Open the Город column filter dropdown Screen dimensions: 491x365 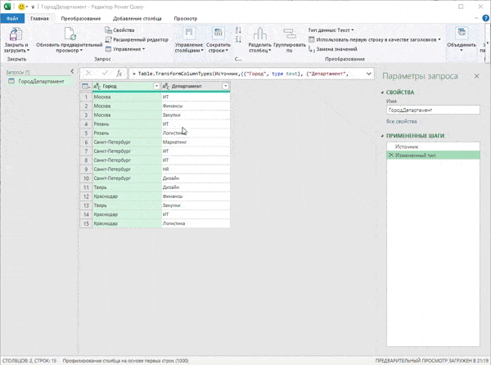coord(156,86)
